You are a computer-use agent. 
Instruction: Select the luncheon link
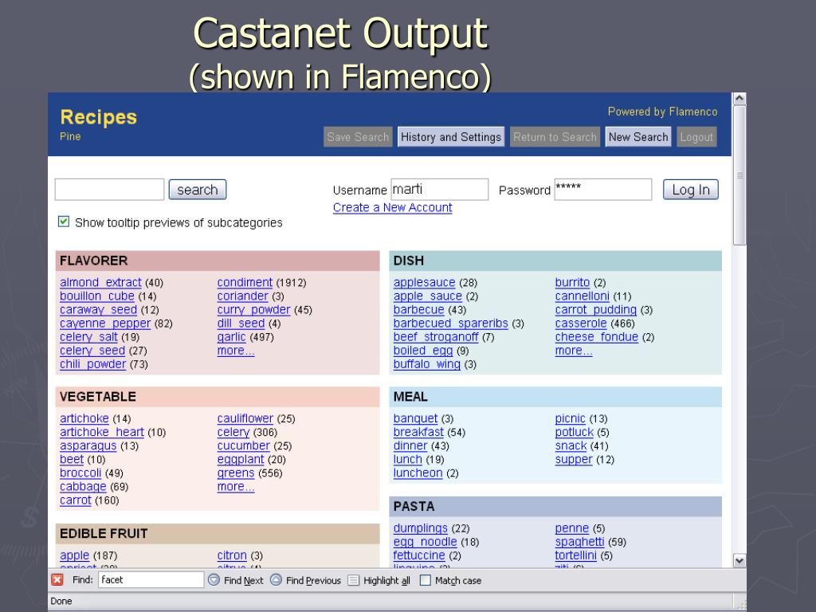coord(418,473)
